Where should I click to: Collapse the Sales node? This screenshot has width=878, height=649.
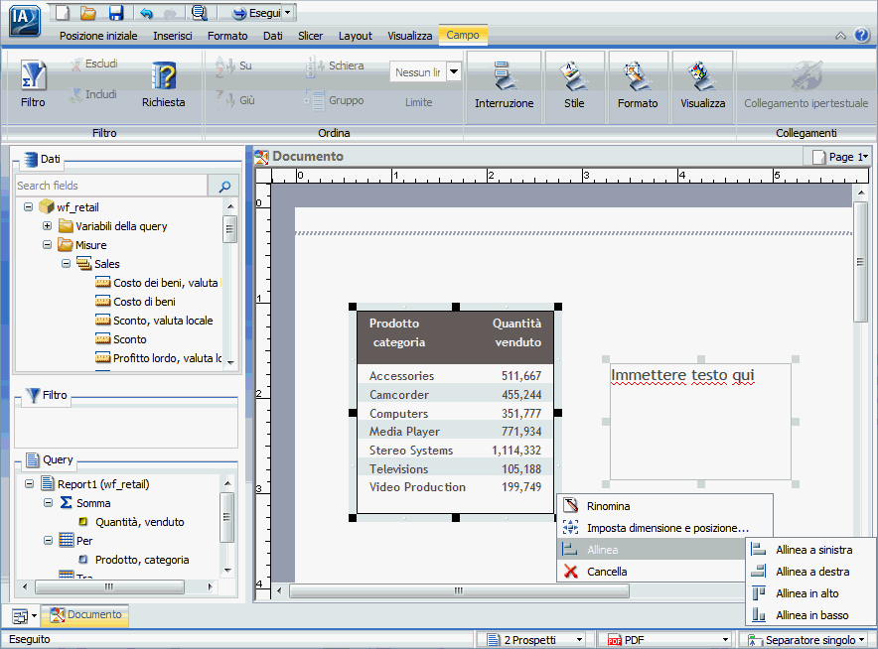click(x=67, y=264)
